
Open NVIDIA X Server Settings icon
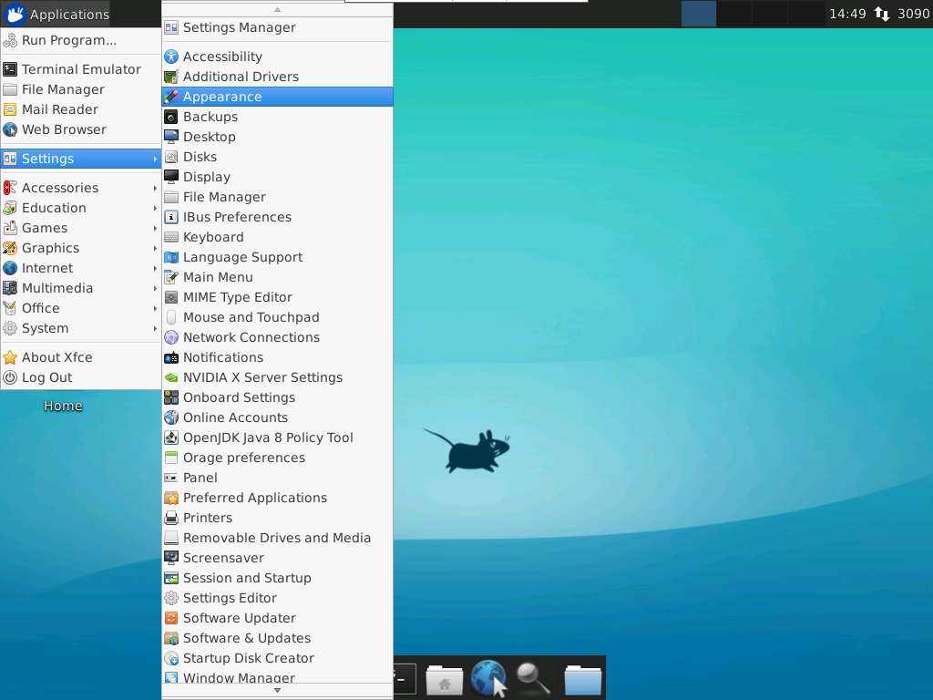pos(171,378)
